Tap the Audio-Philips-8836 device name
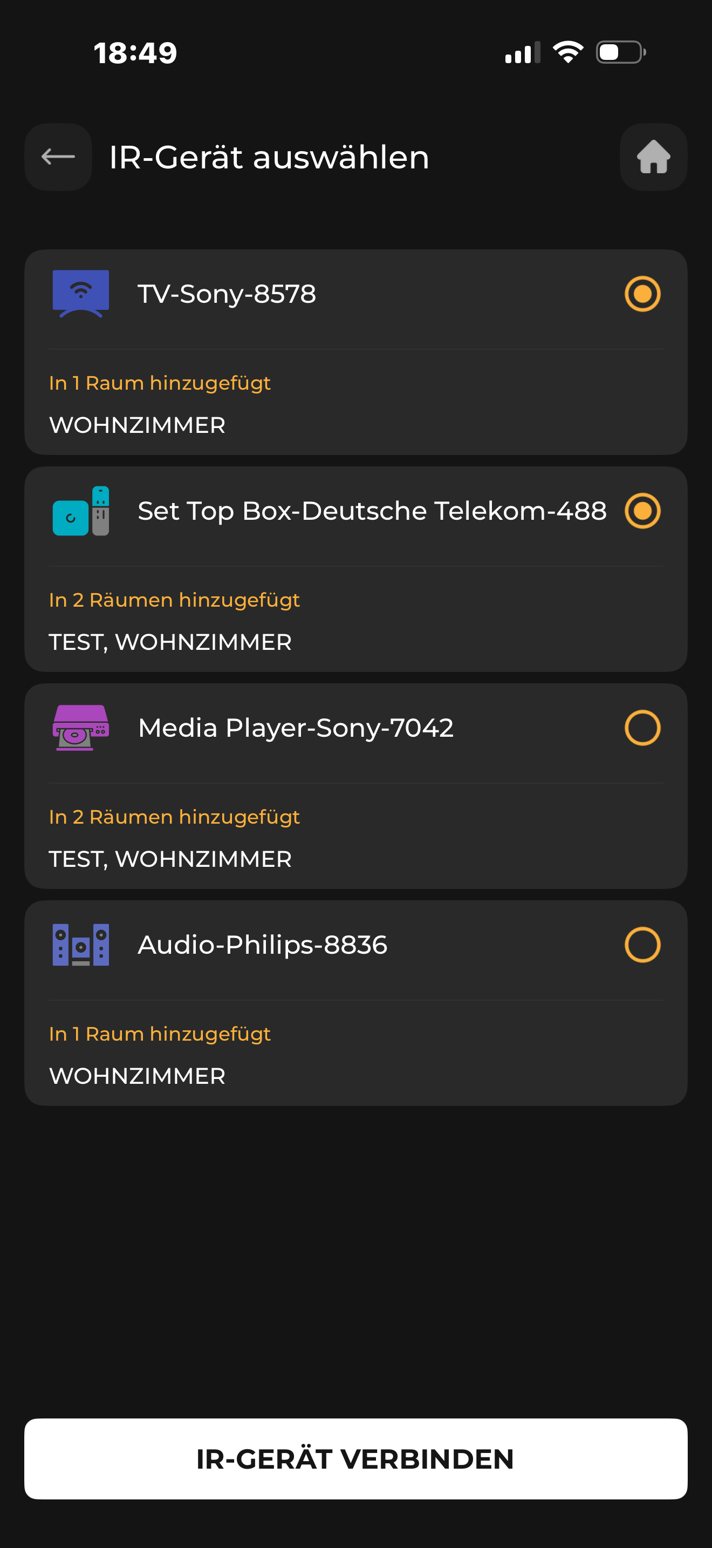This screenshot has height=1548, width=712. 262,945
